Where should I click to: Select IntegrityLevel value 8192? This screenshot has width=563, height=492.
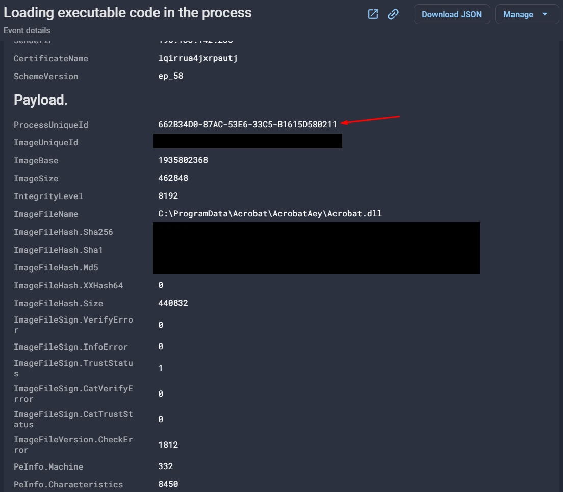point(168,196)
